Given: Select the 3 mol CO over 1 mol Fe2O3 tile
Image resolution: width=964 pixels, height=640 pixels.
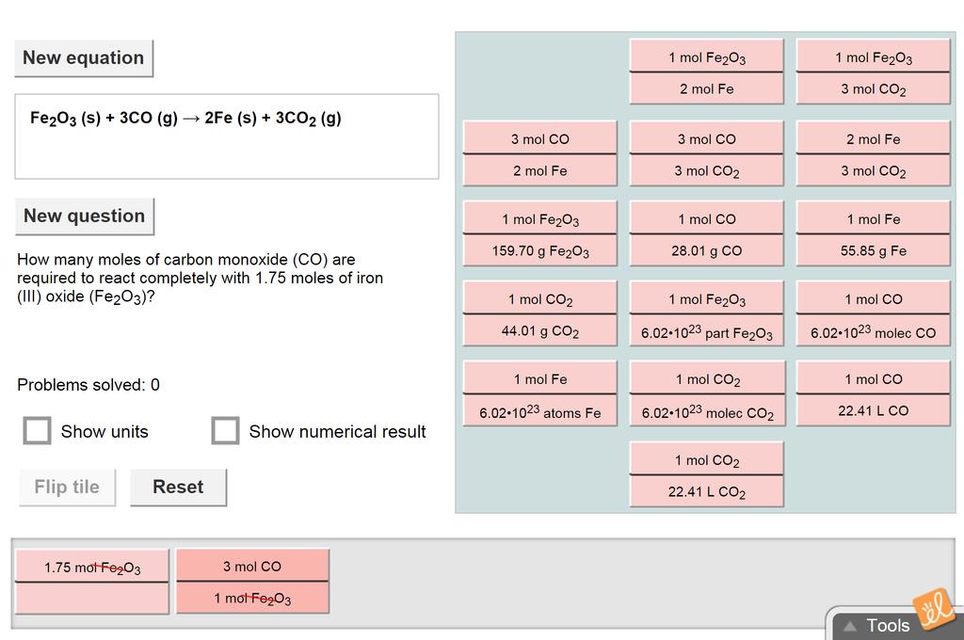Looking at the screenshot, I should click(252, 582).
